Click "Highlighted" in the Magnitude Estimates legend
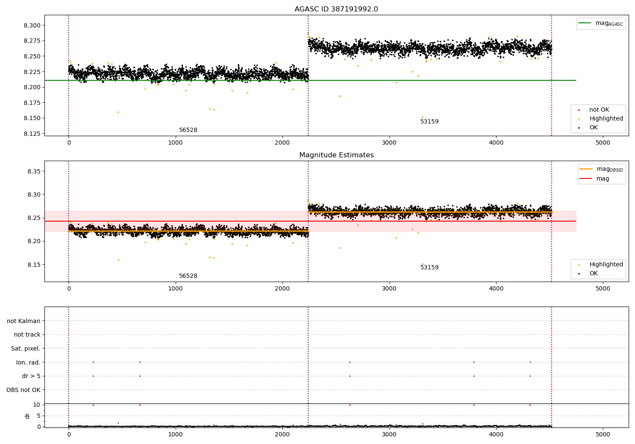635x444 pixels. tap(606, 265)
